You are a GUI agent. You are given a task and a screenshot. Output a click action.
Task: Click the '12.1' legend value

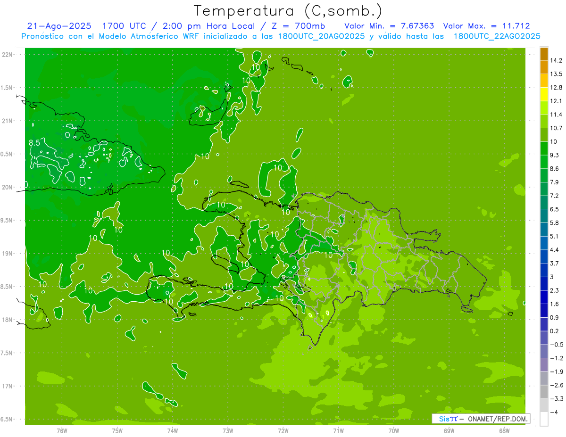point(557,101)
